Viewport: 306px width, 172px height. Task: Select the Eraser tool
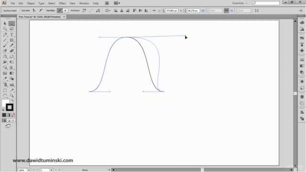pos(11,51)
